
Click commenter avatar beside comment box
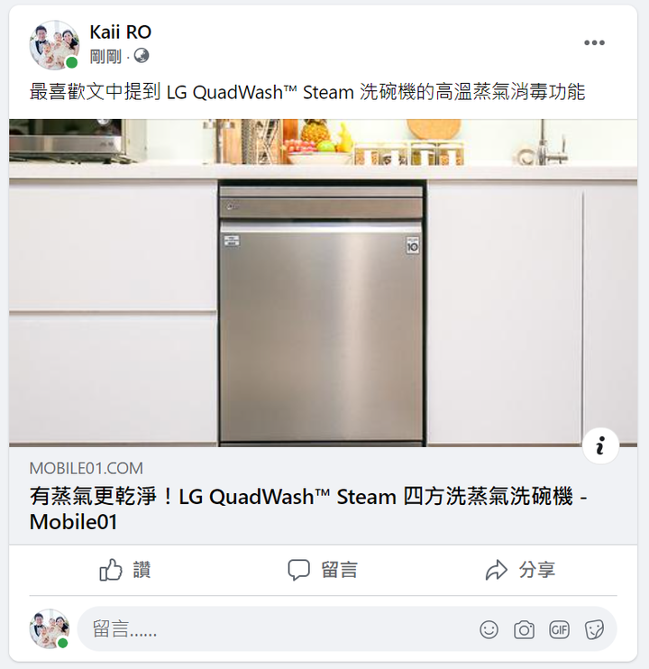[50, 629]
